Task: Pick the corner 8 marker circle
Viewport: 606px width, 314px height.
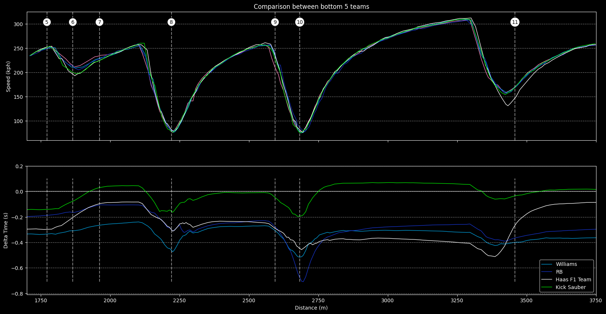Action: point(171,22)
